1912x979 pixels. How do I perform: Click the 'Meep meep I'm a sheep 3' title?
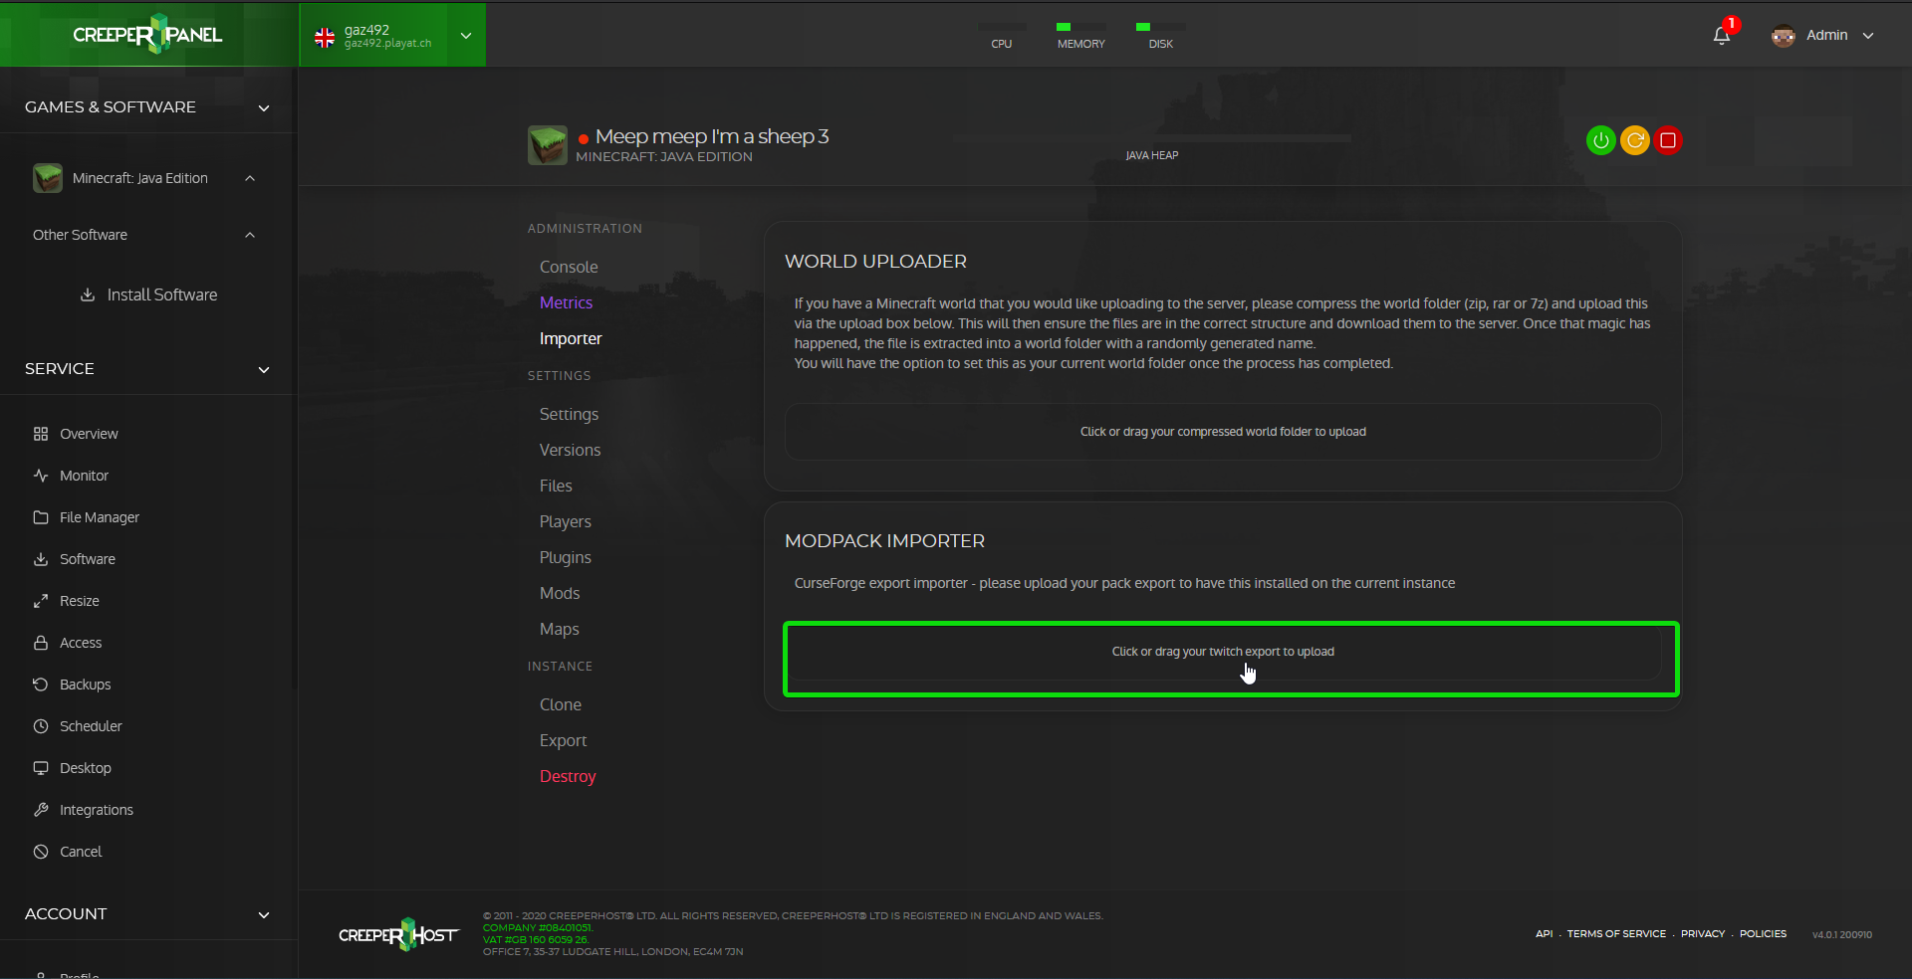pyautogui.click(x=712, y=136)
